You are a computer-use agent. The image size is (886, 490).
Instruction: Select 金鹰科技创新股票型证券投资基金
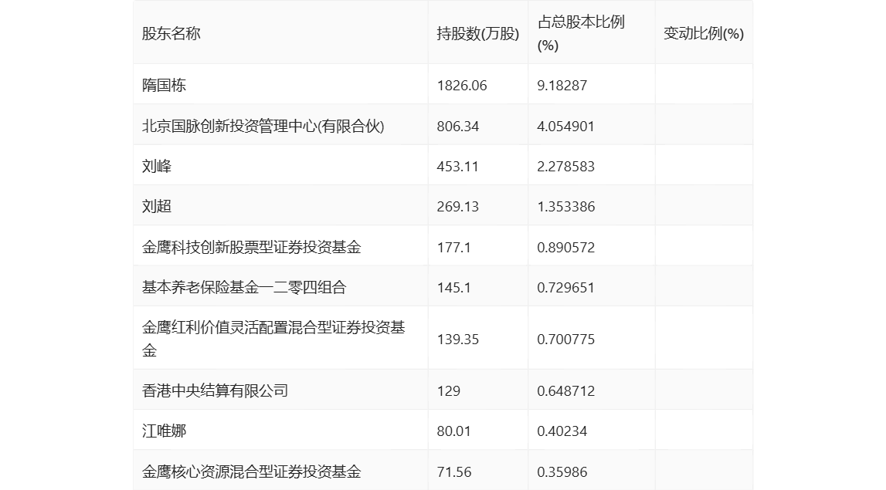252,247
